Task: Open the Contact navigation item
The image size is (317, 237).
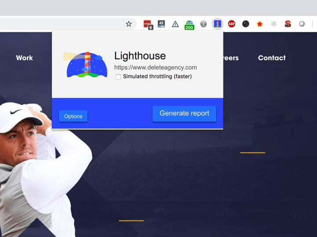Action: tap(272, 58)
